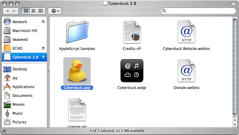Eject the ECHO volume
Screen dimensions: 239x135
click(x=43, y=48)
